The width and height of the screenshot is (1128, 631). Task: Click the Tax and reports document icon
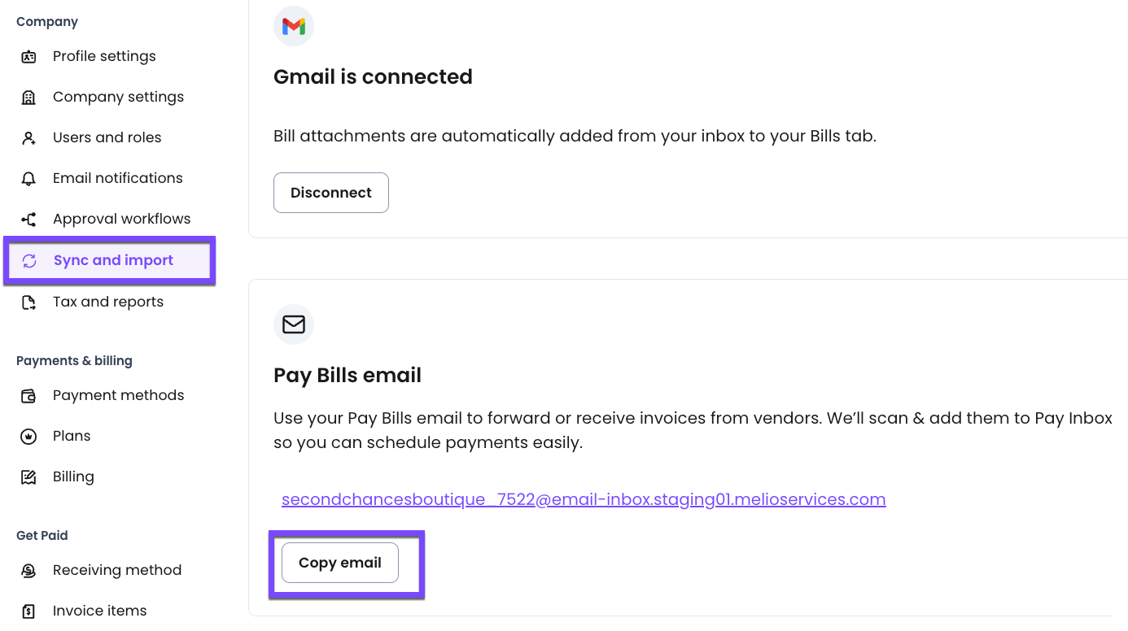coord(28,302)
